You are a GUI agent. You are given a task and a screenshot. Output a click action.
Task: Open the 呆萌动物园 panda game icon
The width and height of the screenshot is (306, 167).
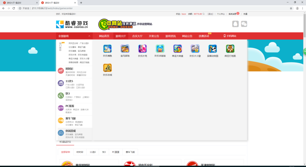(212, 49)
